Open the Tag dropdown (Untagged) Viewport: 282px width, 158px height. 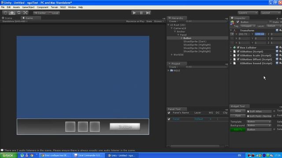tap(248, 26)
